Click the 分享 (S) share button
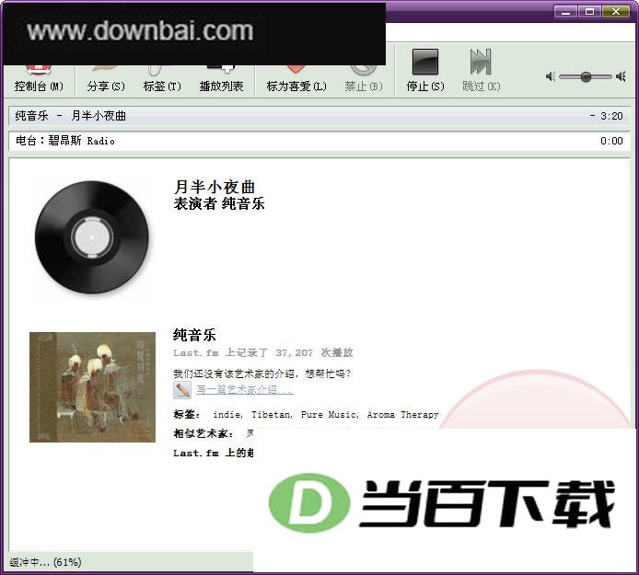Viewport: 639px width, 575px height. [x=106, y=79]
